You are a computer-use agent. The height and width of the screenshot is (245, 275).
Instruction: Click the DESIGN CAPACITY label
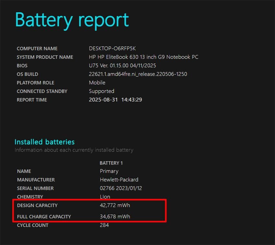click(x=37, y=205)
